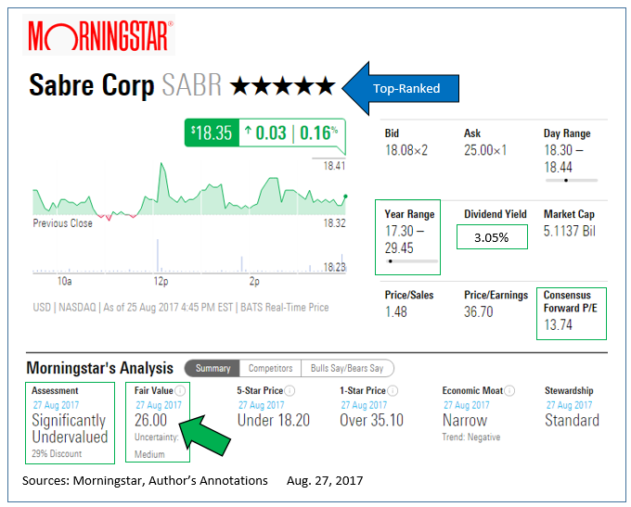631x507 pixels.
Task: Click the Economic Moat date link
Action: pyautogui.click(x=467, y=405)
